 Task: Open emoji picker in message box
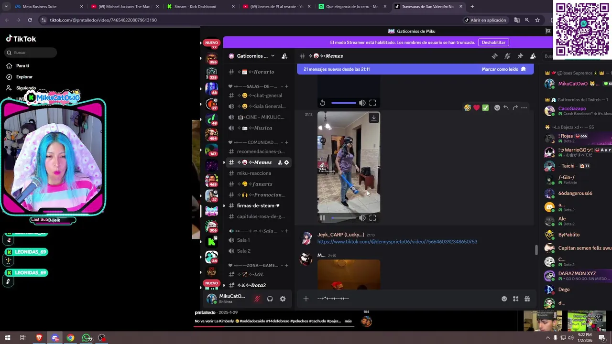504,299
